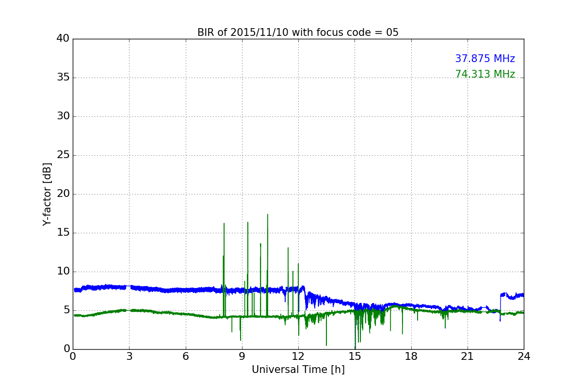Click the y-axis tick label '5'
This screenshot has height=388, width=582.
click(66, 310)
